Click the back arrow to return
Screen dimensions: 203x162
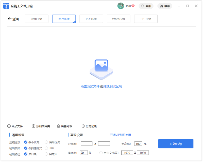(10, 19)
